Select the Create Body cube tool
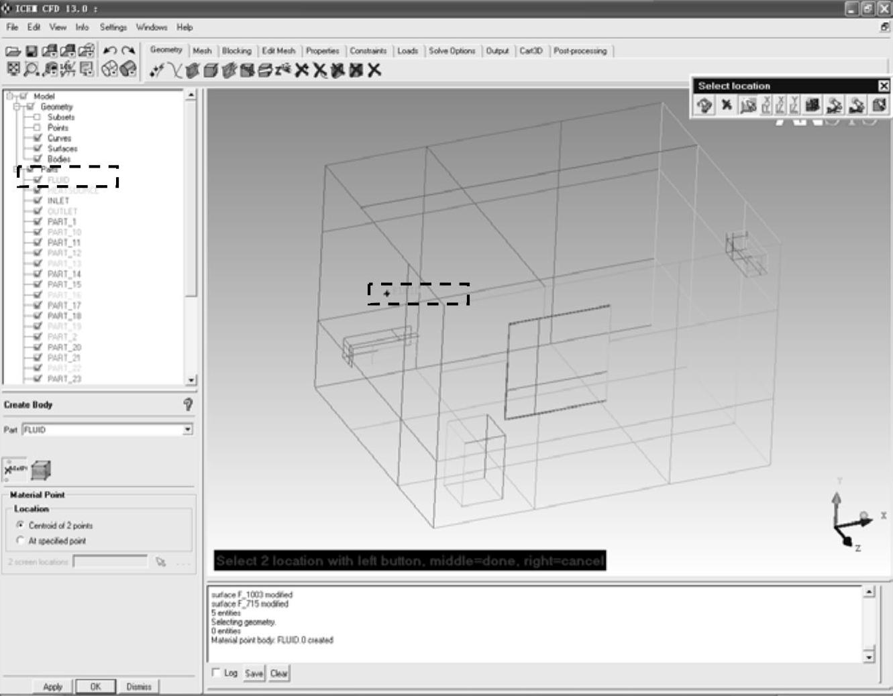 211,70
